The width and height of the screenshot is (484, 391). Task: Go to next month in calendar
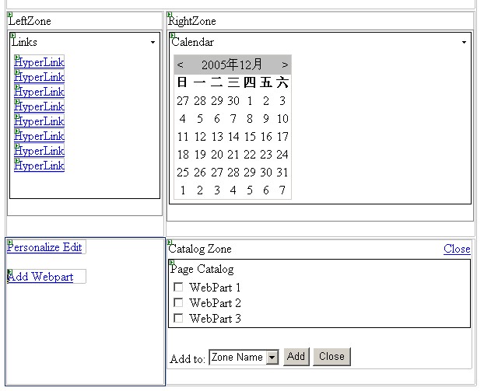click(x=285, y=65)
